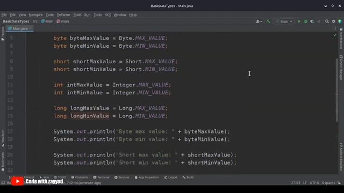Click on byteMaxValue variable on line 5
The image size is (344, 193).
click(x=89, y=38)
